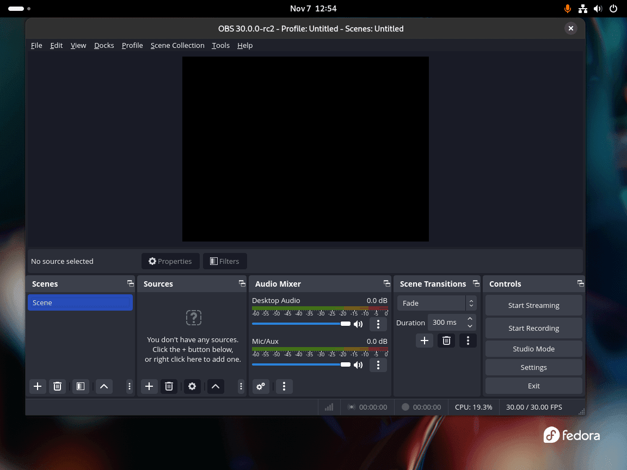Open the Sources toolbar kebab menu
This screenshot has height=470, width=627.
pyautogui.click(x=241, y=386)
